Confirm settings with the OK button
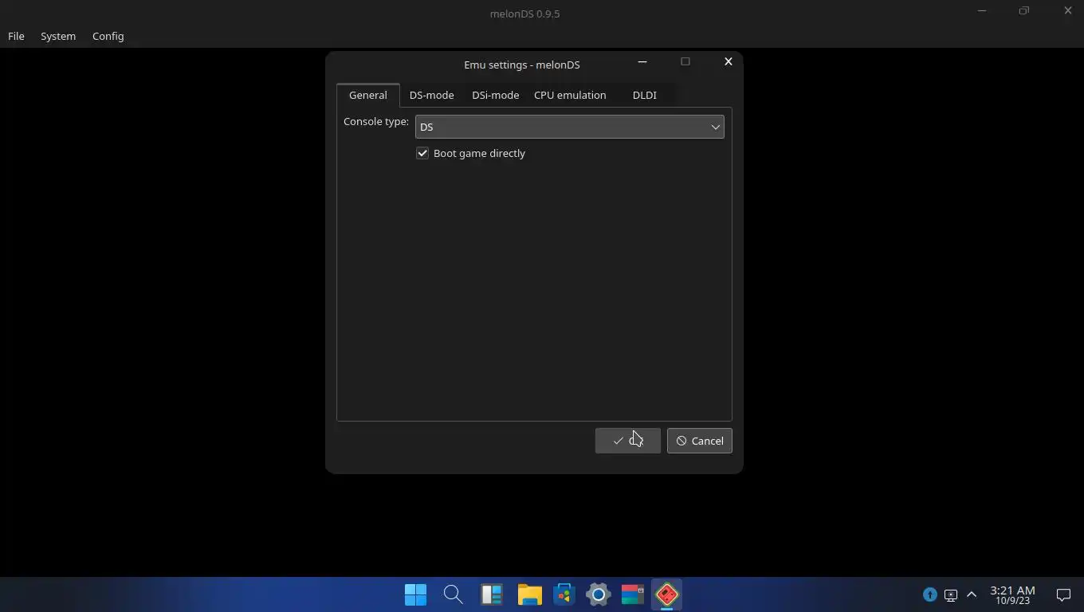The width and height of the screenshot is (1084, 612). (627, 441)
